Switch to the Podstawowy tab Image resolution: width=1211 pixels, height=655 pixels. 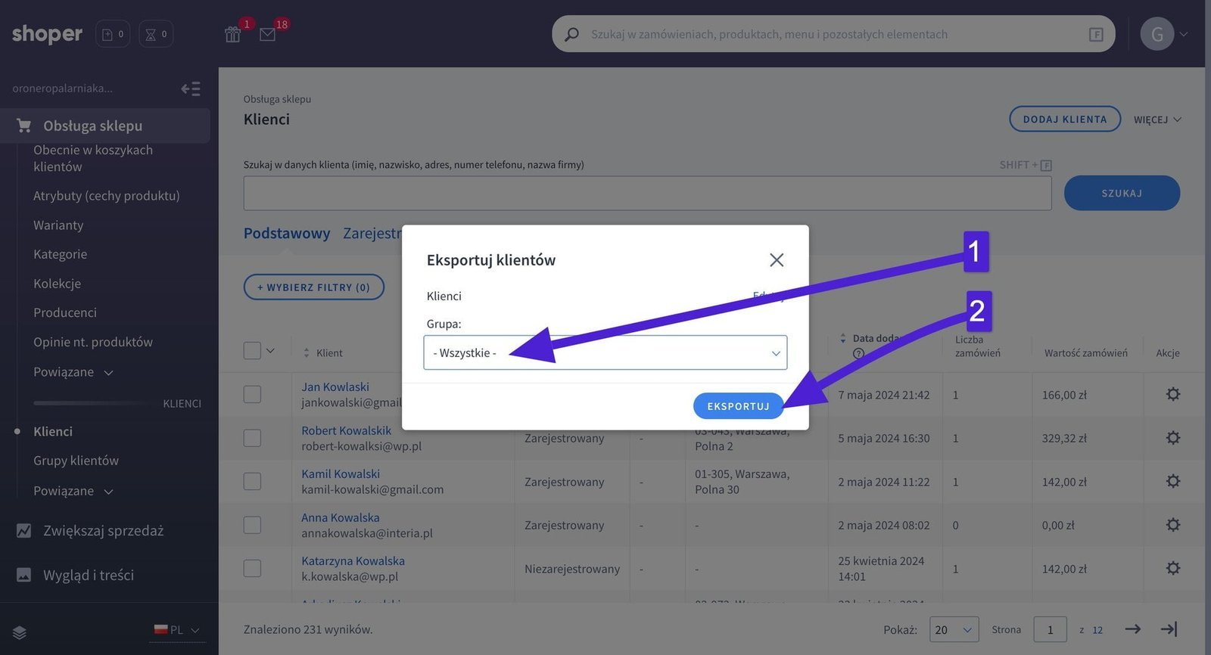[x=286, y=234]
